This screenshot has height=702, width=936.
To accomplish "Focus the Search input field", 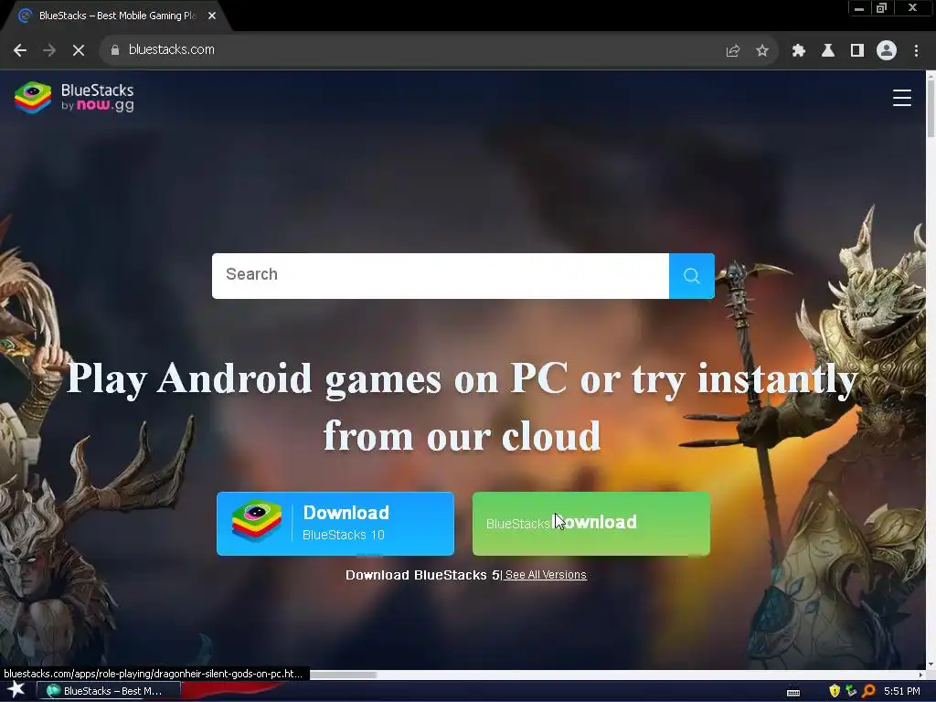I will pyautogui.click(x=441, y=276).
